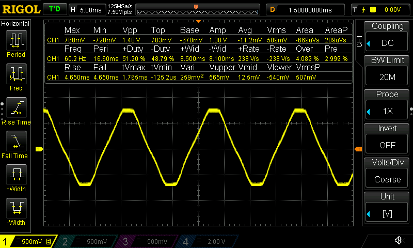Select the +Width measurement icon
Image resolution: width=413 pixels, height=248 pixels.
coord(16,175)
